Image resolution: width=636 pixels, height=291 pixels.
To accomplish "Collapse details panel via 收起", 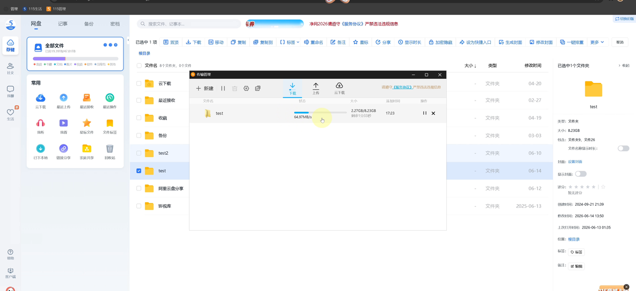I will tap(624, 66).
